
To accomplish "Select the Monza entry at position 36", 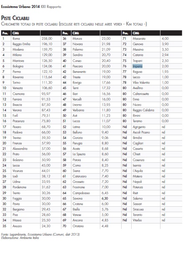I will (77, 38).
